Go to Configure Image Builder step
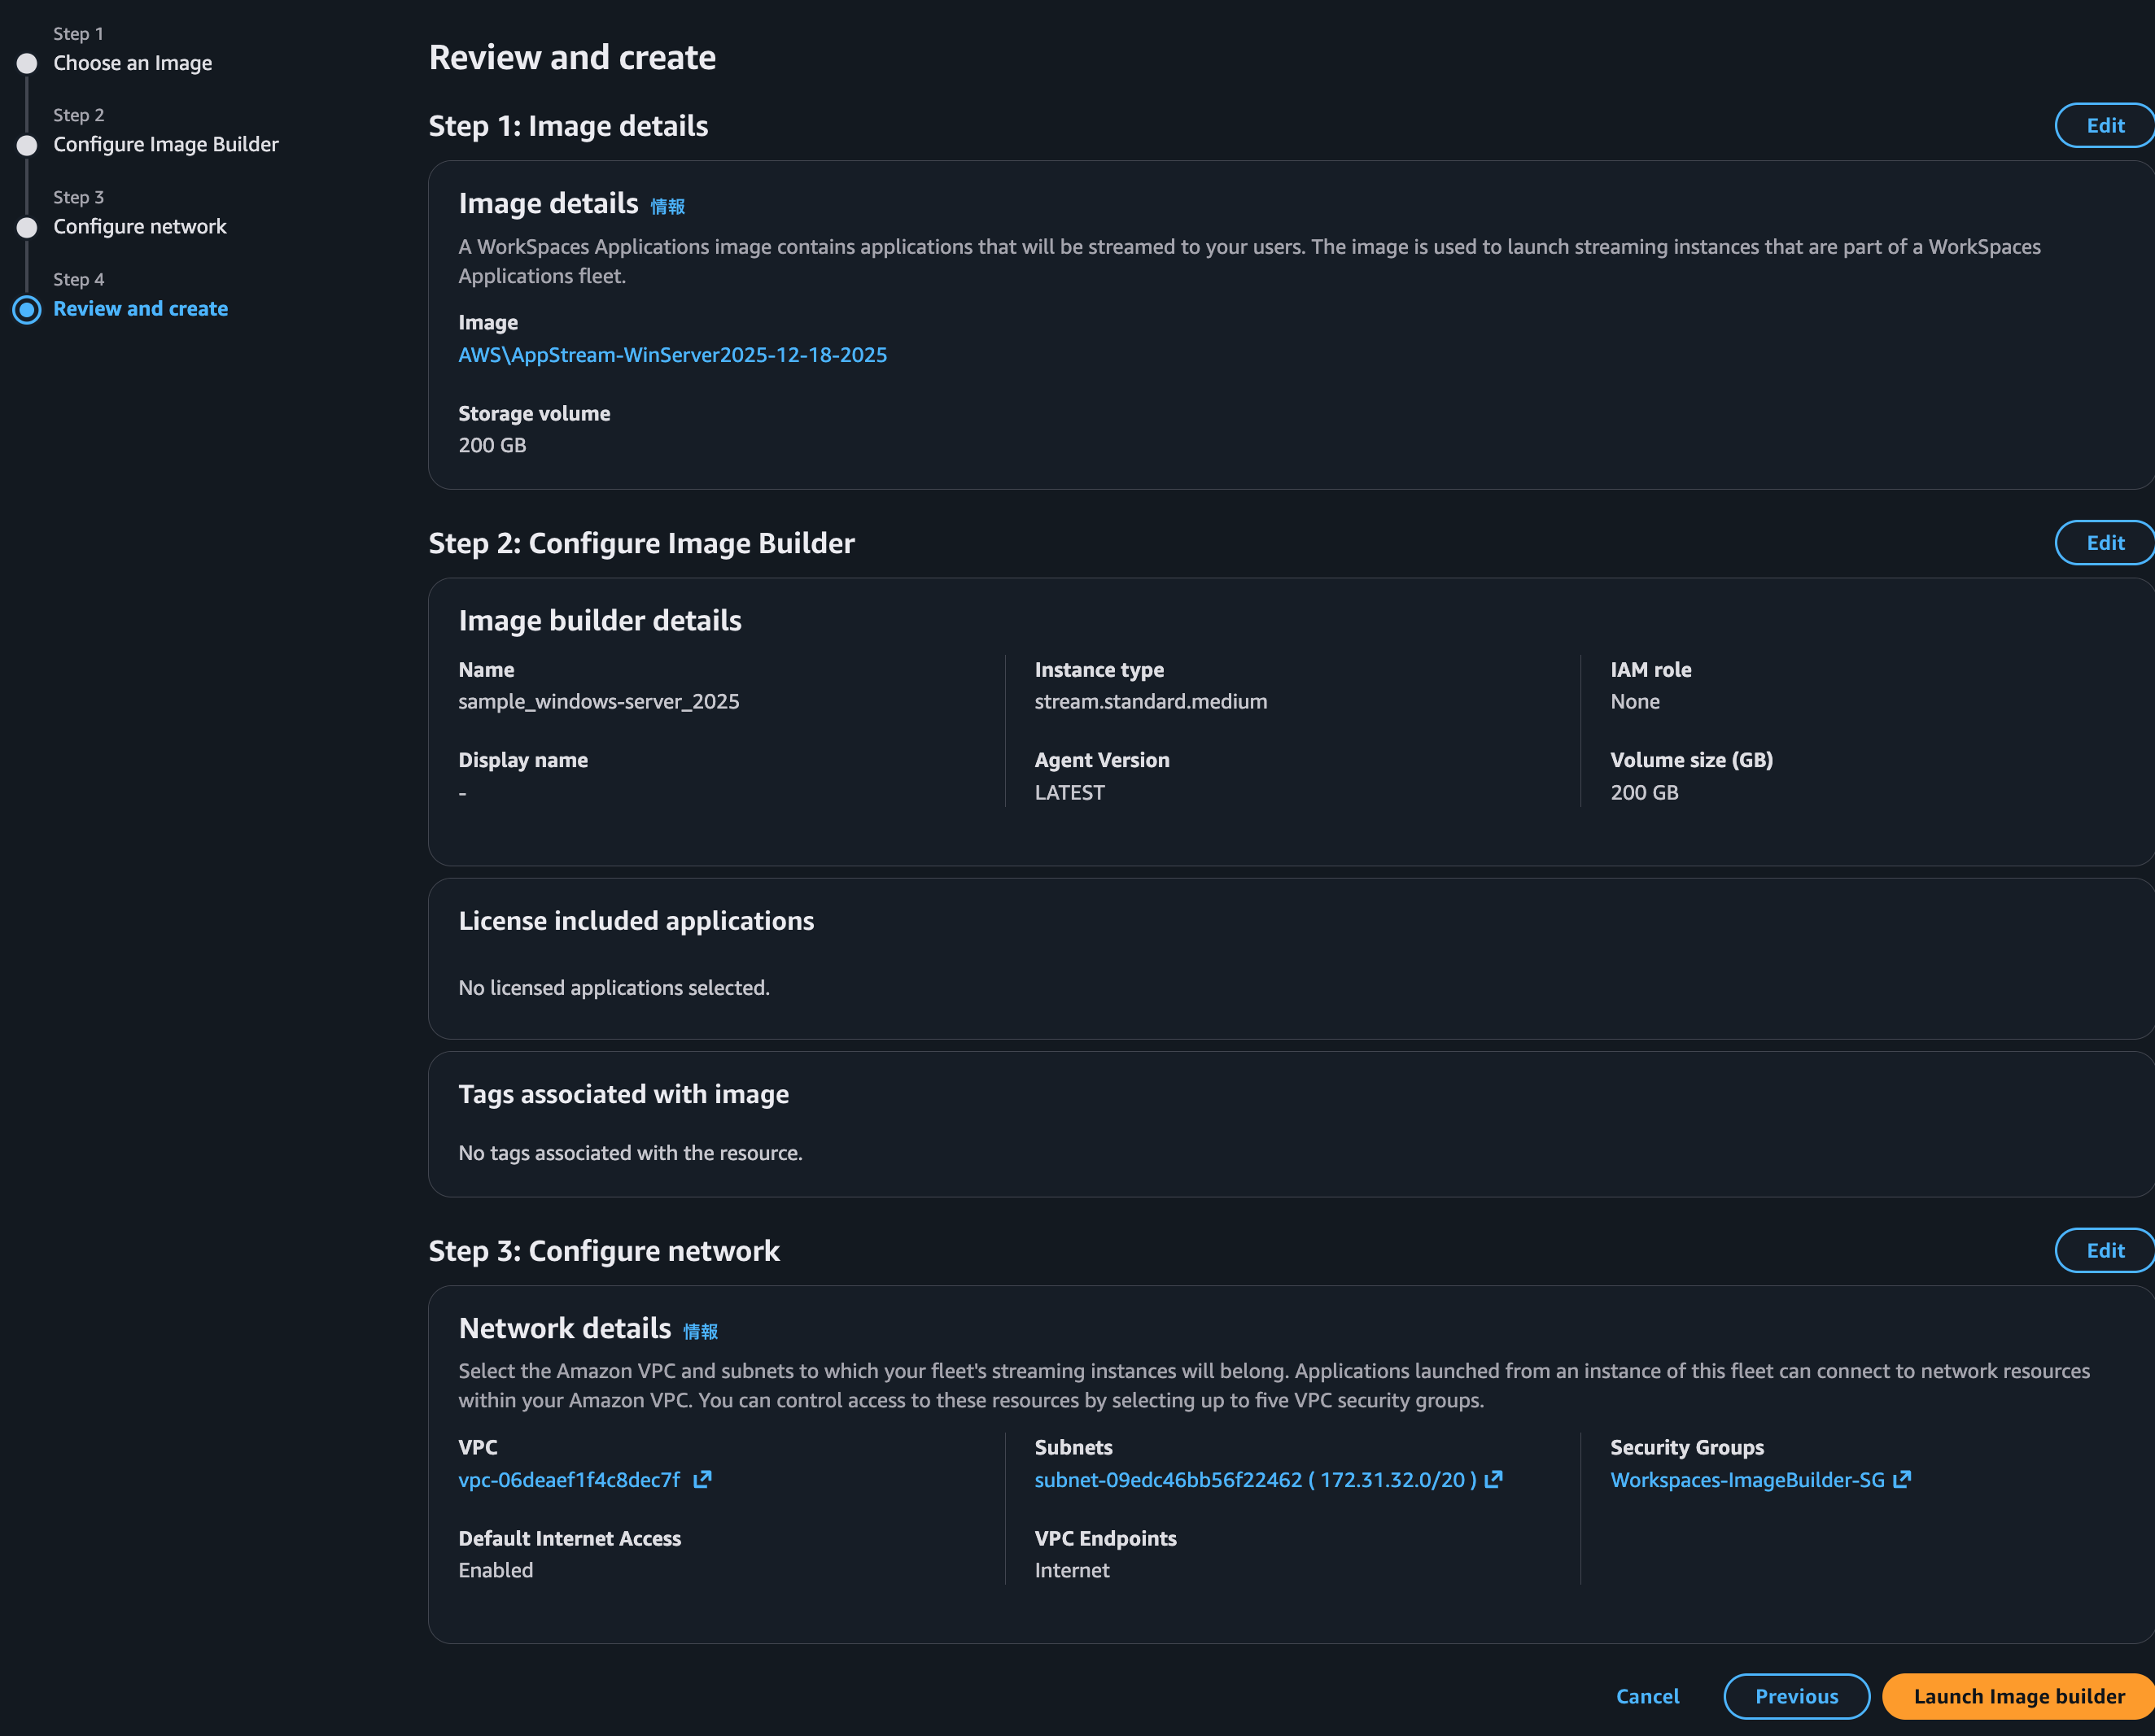2155x1736 pixels. point(166,145)
